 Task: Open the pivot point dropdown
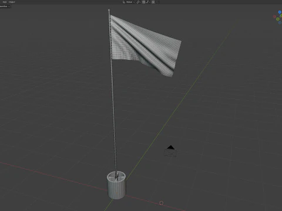coord(139,2)
